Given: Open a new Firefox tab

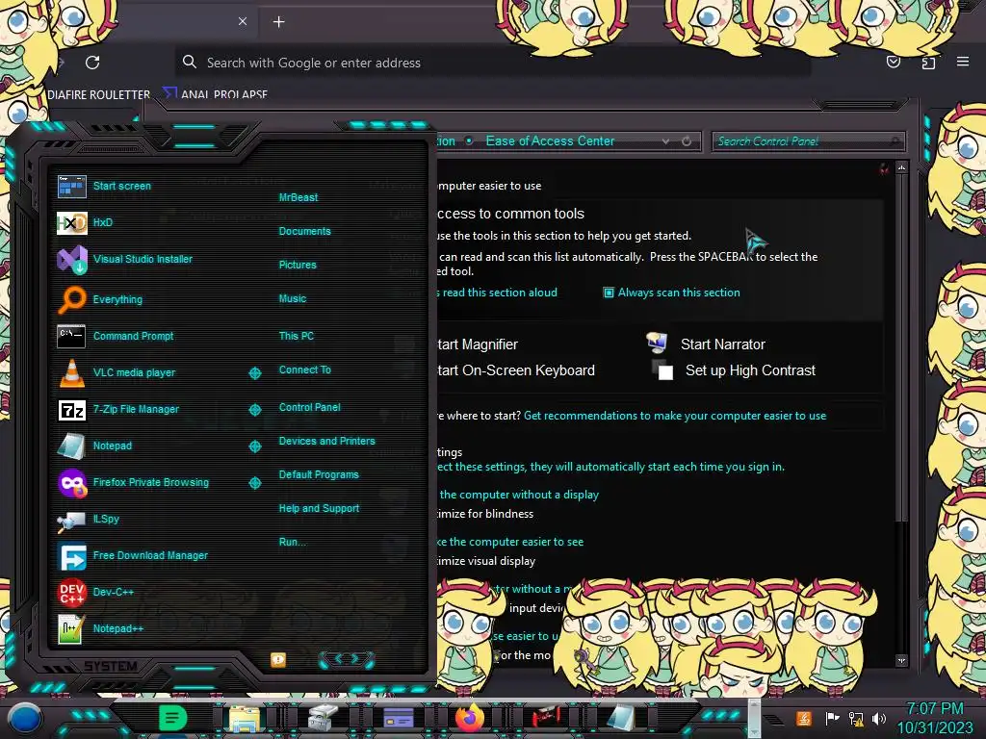Looking at the screenshot, I should [x=278, y=22].
